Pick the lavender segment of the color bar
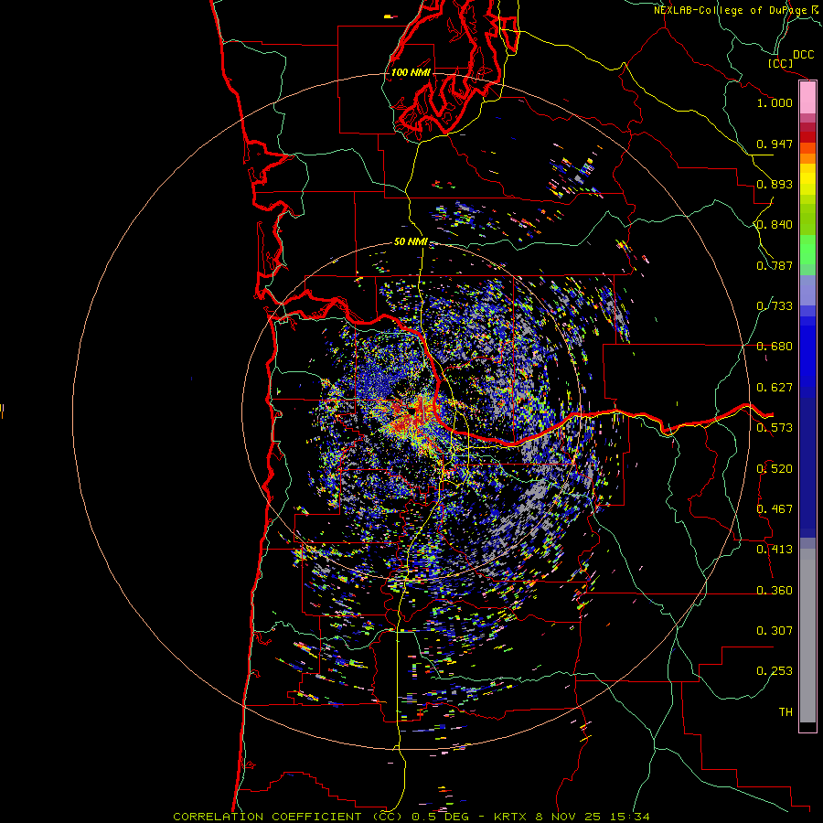The image size is (823, 823). 807,290
